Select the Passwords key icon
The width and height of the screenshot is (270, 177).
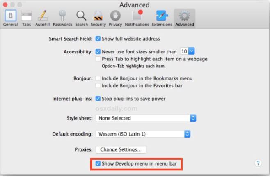[x=62, y=18]
